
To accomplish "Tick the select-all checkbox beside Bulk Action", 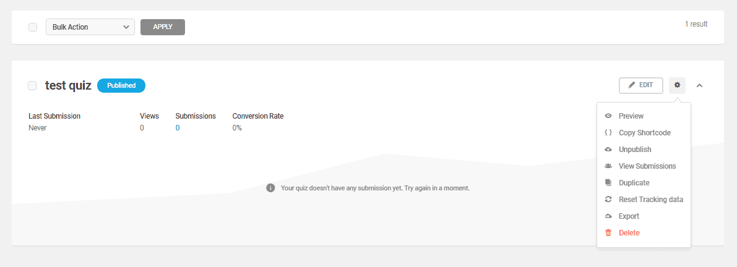I will tap(33, 27).
